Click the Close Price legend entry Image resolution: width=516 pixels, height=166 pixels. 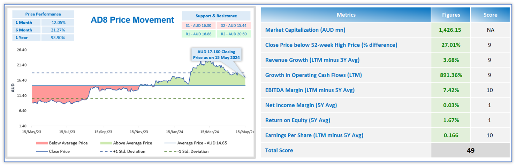[x=53, y=151]
